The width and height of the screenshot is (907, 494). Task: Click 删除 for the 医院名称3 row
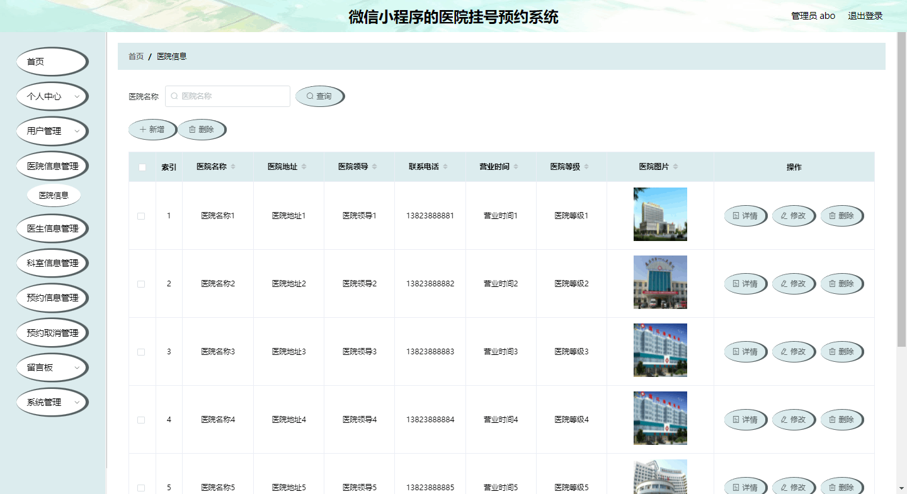point(841,352)
